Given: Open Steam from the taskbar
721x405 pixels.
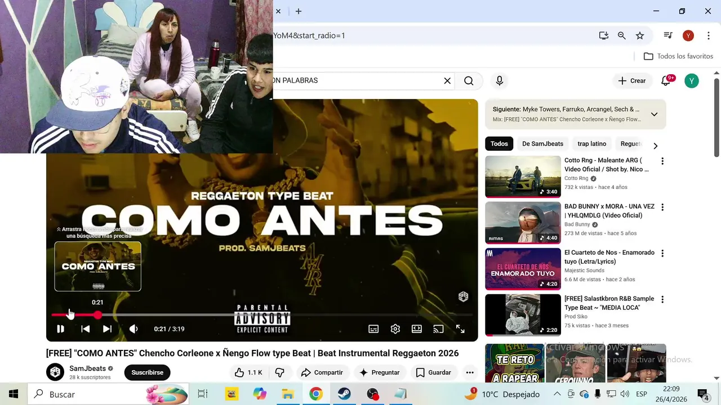Looking at the screenshot, I should 344,394.
